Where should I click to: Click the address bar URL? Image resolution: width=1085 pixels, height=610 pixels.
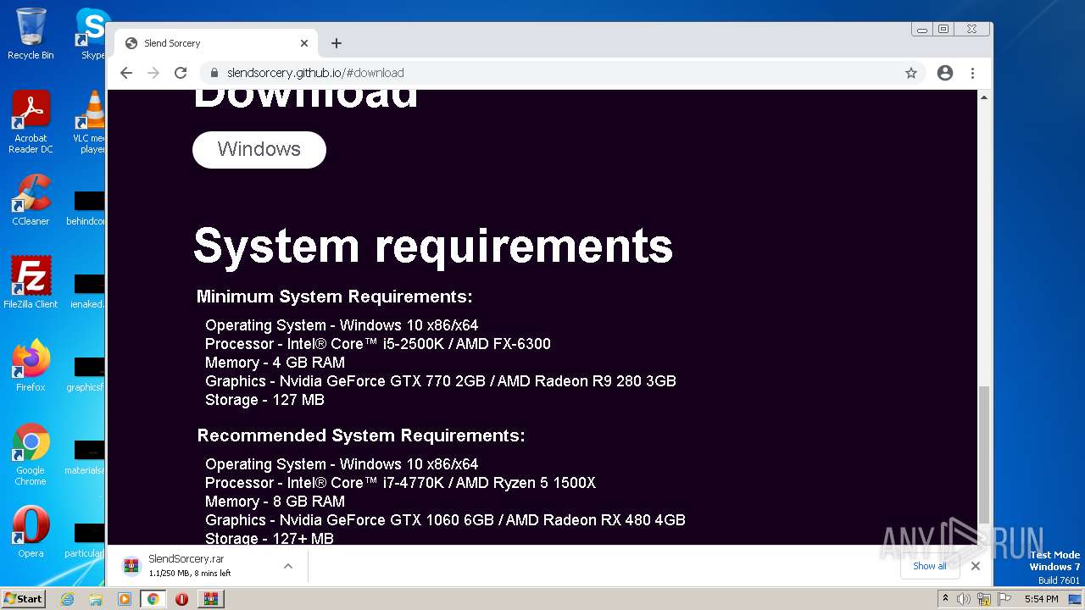[315, 73]
